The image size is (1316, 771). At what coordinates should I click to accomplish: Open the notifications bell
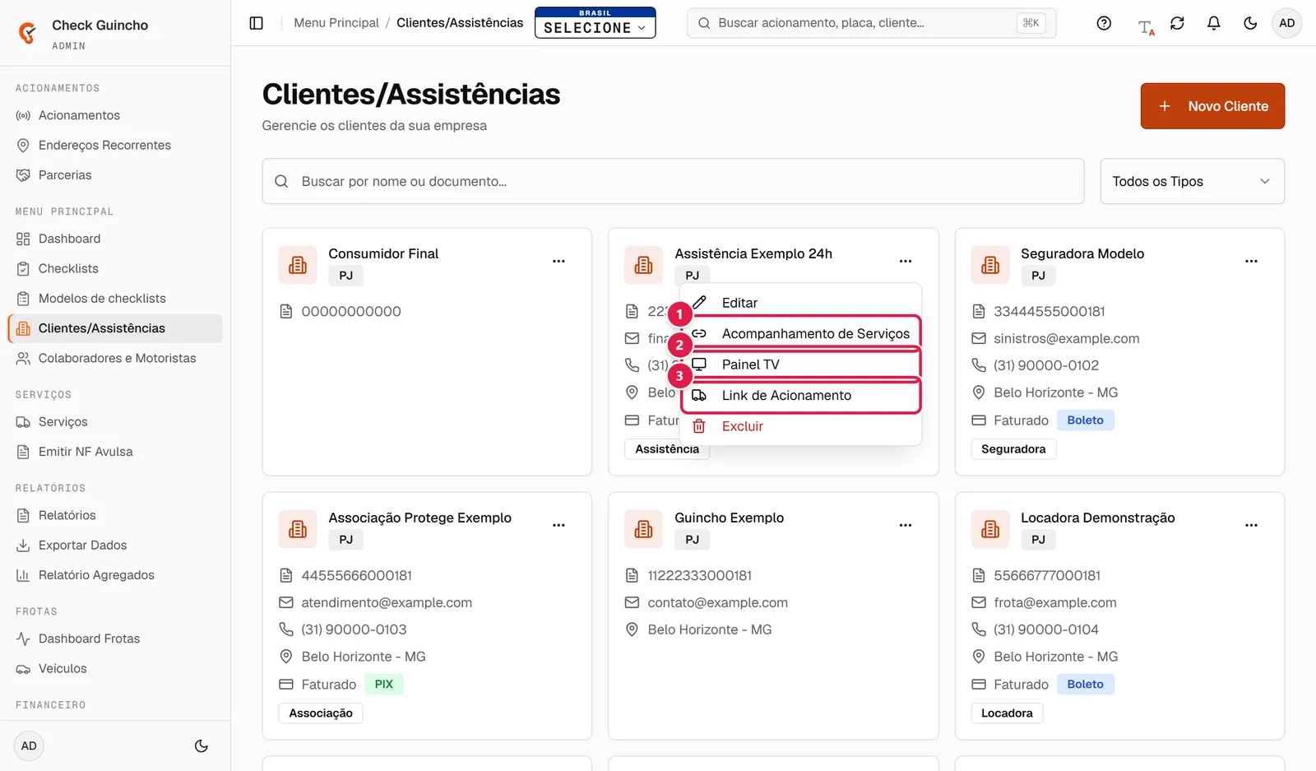(x=1213, y=23)
